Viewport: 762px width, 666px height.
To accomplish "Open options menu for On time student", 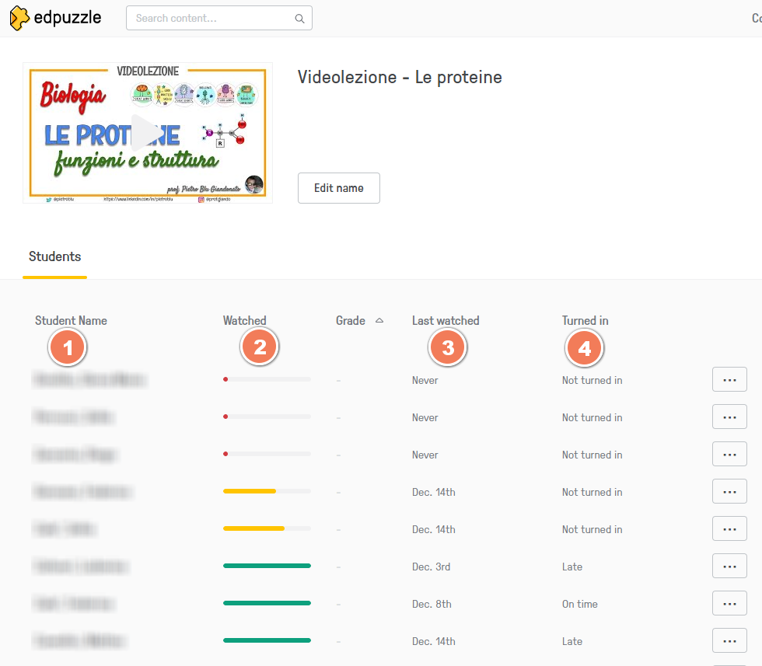I will [x=729, y=604].
